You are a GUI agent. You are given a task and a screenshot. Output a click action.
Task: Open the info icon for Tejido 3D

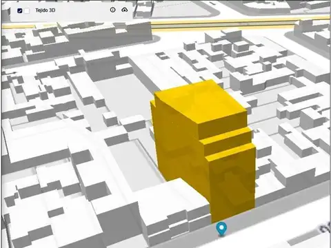(112, 10)
